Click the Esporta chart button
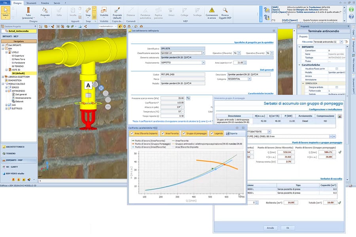The width and height of the screenshot is (356, 237). click(232, 134)
